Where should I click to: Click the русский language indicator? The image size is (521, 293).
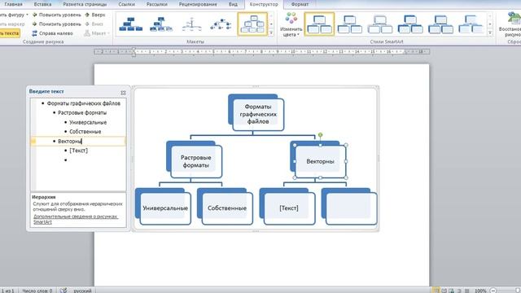pos(82,291)
